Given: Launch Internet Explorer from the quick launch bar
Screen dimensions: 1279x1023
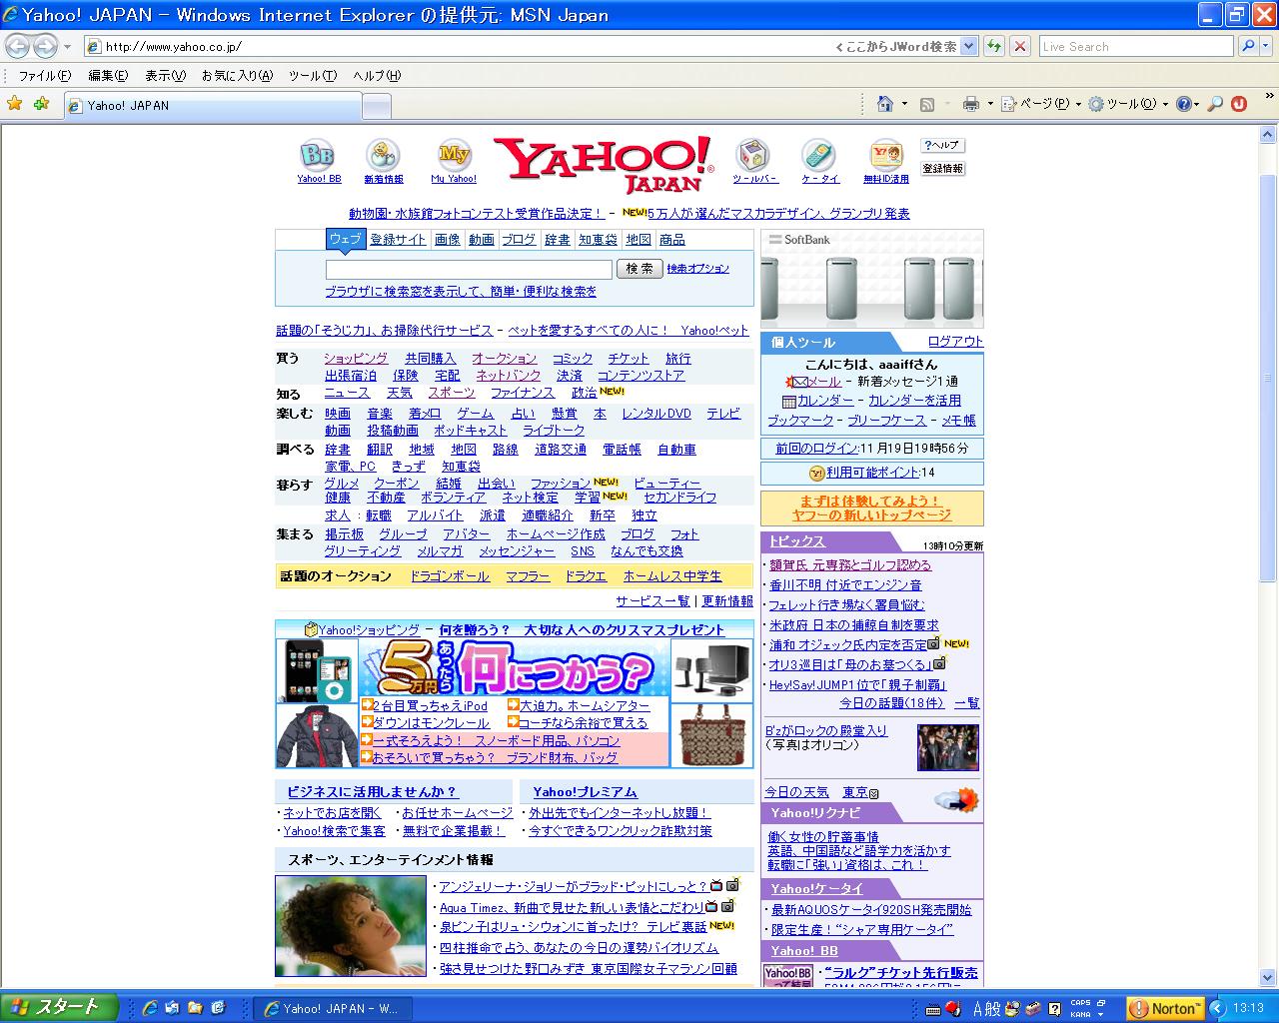Looking at the screenshot, I should 151,1008.
